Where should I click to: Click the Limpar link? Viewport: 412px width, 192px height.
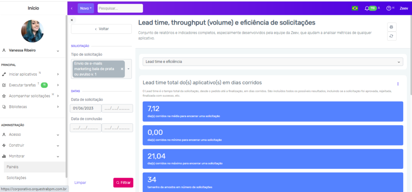point(80,182)
